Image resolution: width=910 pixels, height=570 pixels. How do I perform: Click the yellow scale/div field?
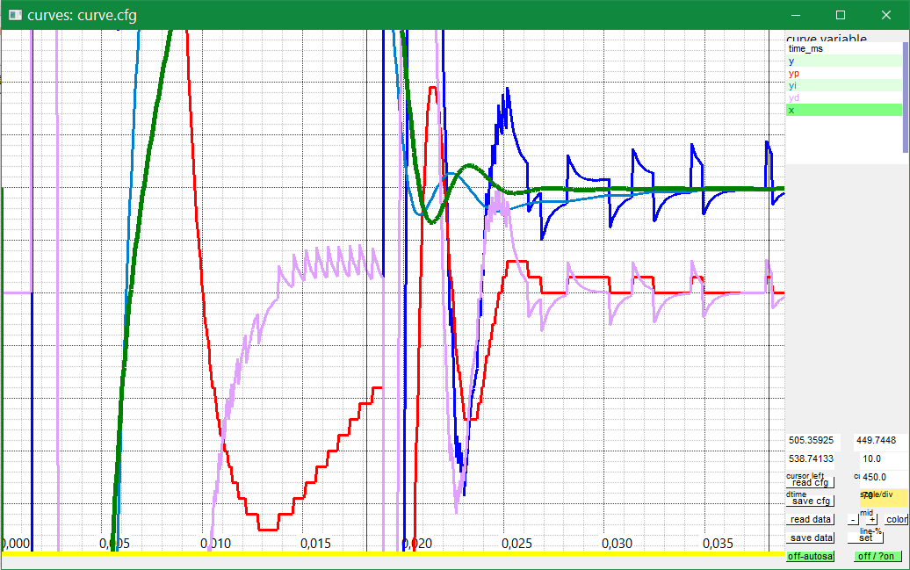(x=884, y=496)
